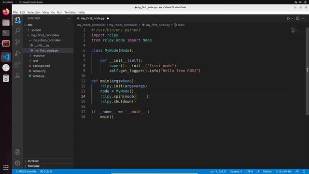Open the Selection menu
The width and height of the screenshot is (309, 174).
point(34,12)
